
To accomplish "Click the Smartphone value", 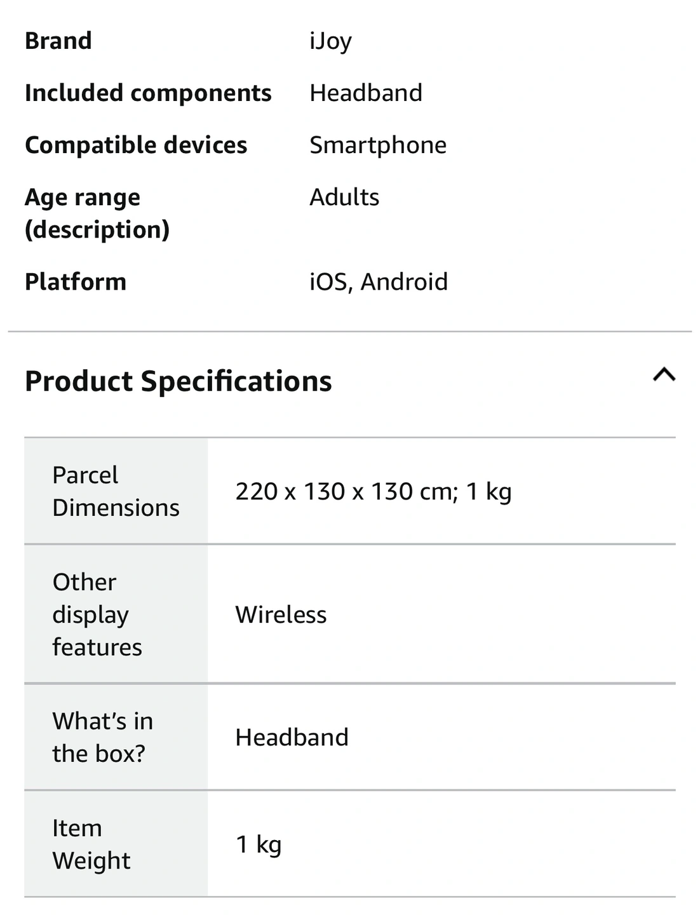I will (378, 145).
